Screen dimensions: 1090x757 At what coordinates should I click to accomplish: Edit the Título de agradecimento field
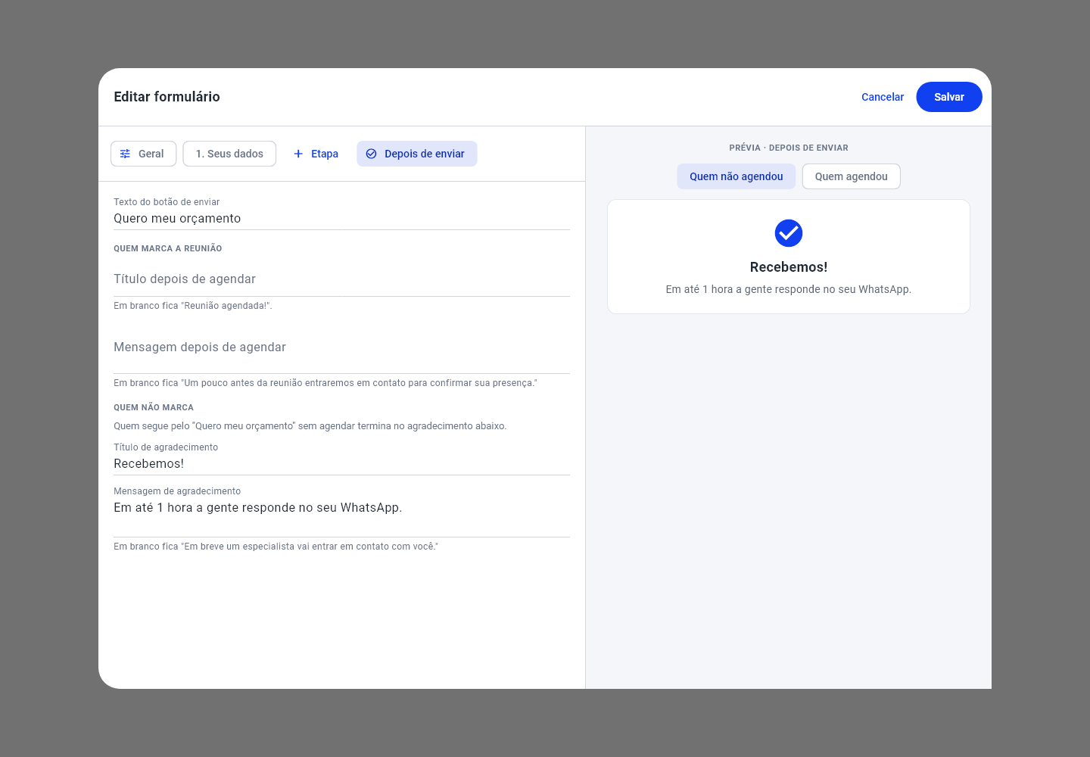click(x=341, y=463)
